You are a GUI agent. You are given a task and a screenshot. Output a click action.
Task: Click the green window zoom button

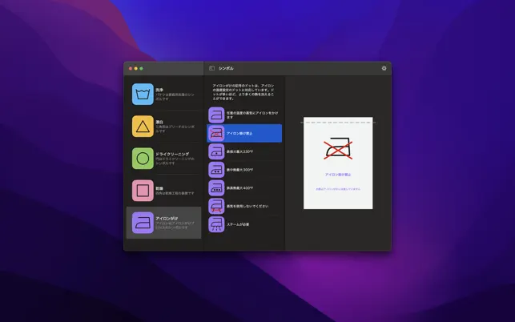pyautogui.click(x=141, y=69)
